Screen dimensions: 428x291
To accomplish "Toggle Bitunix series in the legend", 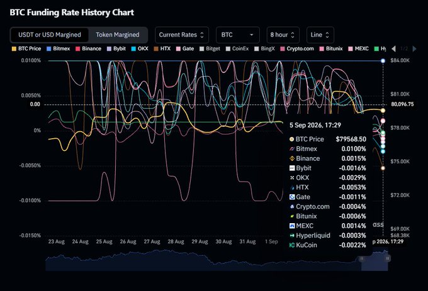I will click(x=331, y=49).
